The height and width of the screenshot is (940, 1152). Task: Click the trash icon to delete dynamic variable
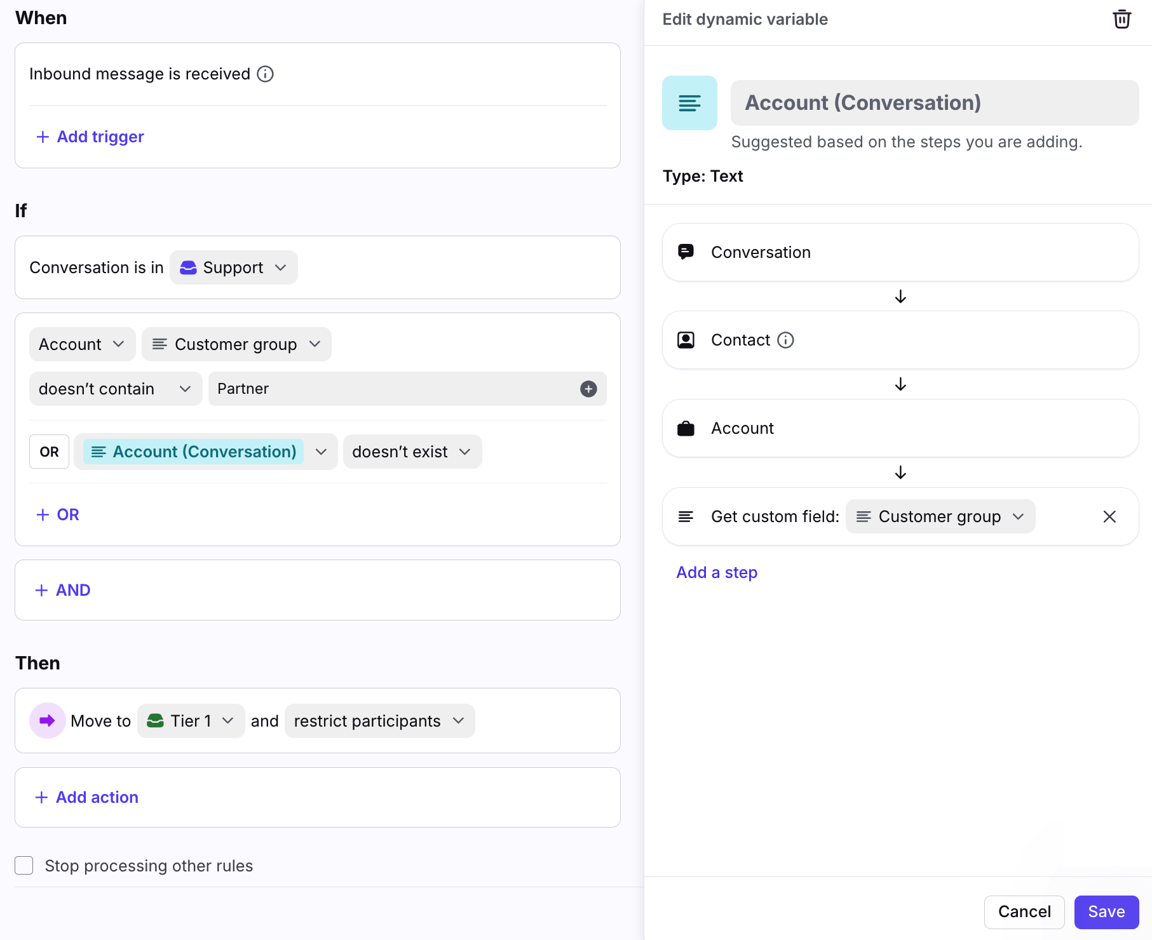(1122, 19)
